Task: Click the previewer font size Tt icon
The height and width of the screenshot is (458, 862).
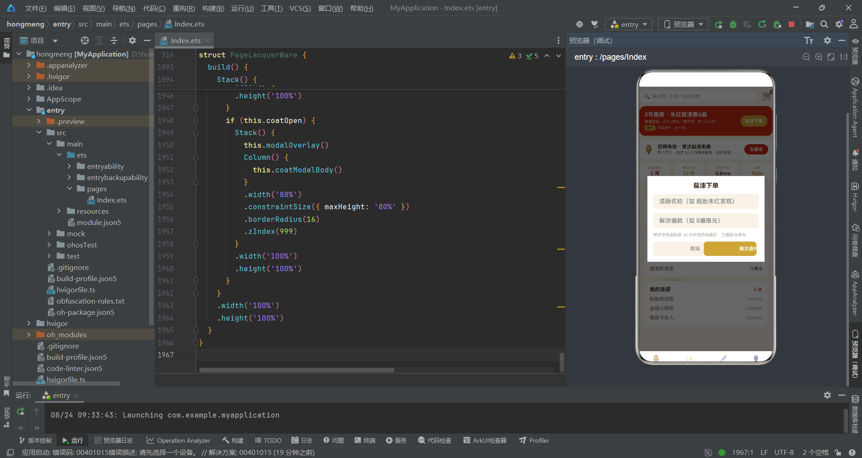Action: (x=809, y=40)
